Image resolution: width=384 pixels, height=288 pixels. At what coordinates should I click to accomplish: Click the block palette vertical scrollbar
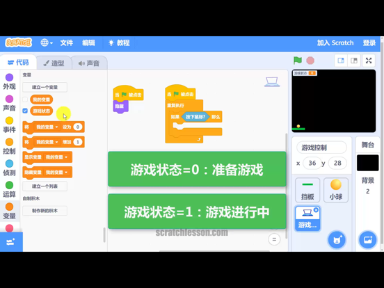pyautogui.click(x=104, y=235)
